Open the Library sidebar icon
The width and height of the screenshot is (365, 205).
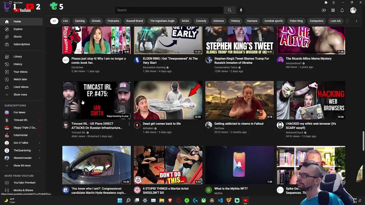pos(7,57)
